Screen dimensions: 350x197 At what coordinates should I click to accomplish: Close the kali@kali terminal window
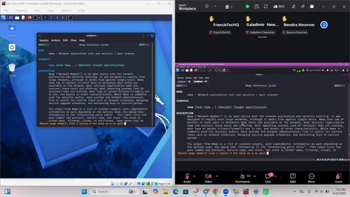click(x=152, y=35)
